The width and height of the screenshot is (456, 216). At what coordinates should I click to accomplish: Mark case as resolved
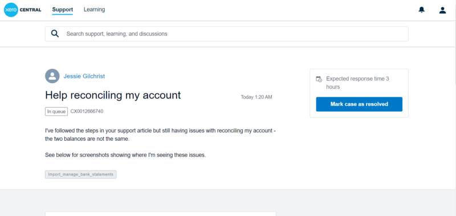359,104
